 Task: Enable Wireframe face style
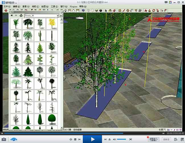(88, 11)
